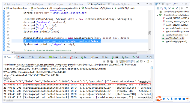The width and height of the screenshot is (191, 105).
Task: Open the Markers view tab
Action: (22, 57)
